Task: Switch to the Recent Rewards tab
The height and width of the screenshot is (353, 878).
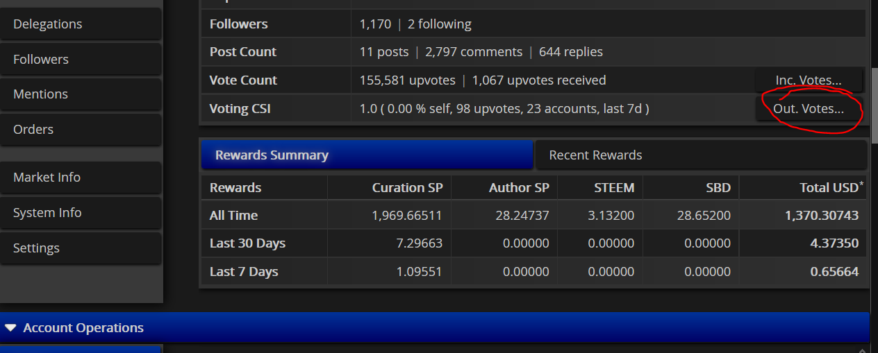Action: tap(701, 155)
